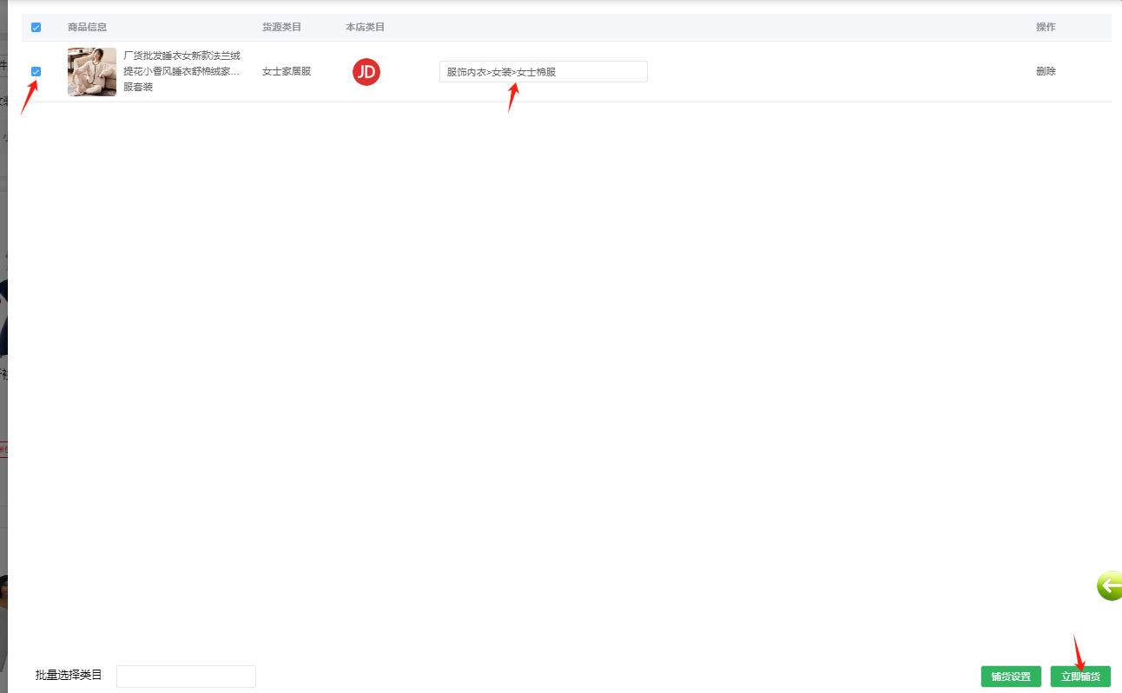Click the 货源类目 column header
This screenshot has width=1122, height=693.
point(281,28)
